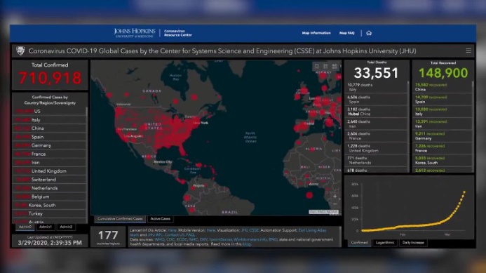
Task: Click the 1,228 deaths United Kingdom row
Action: (376, 148)
